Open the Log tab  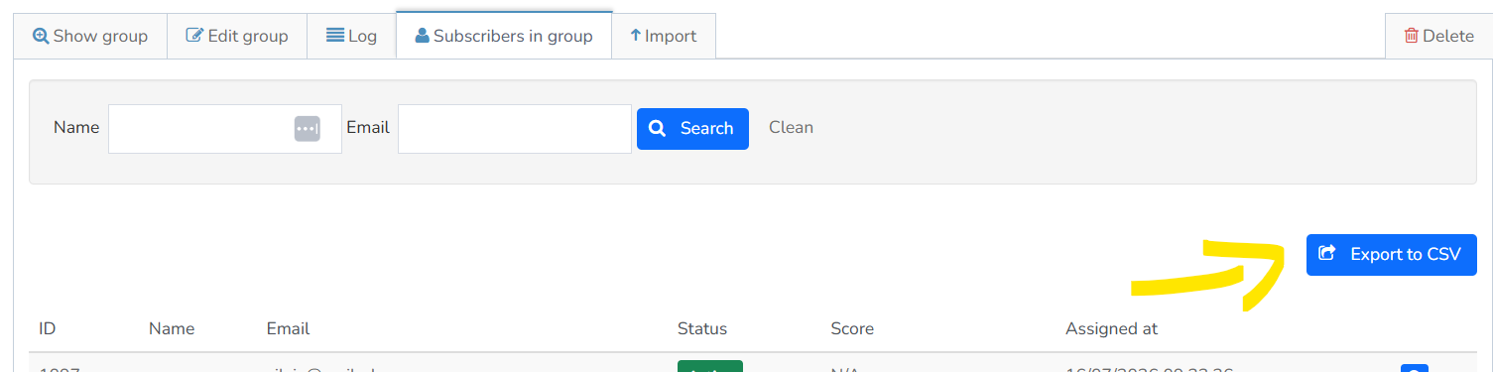[352, 36]
